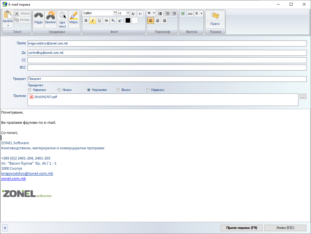Image resolution: width=311 pixels, height=234 pixels.
Task: Center-align the text
Action: 157,20
